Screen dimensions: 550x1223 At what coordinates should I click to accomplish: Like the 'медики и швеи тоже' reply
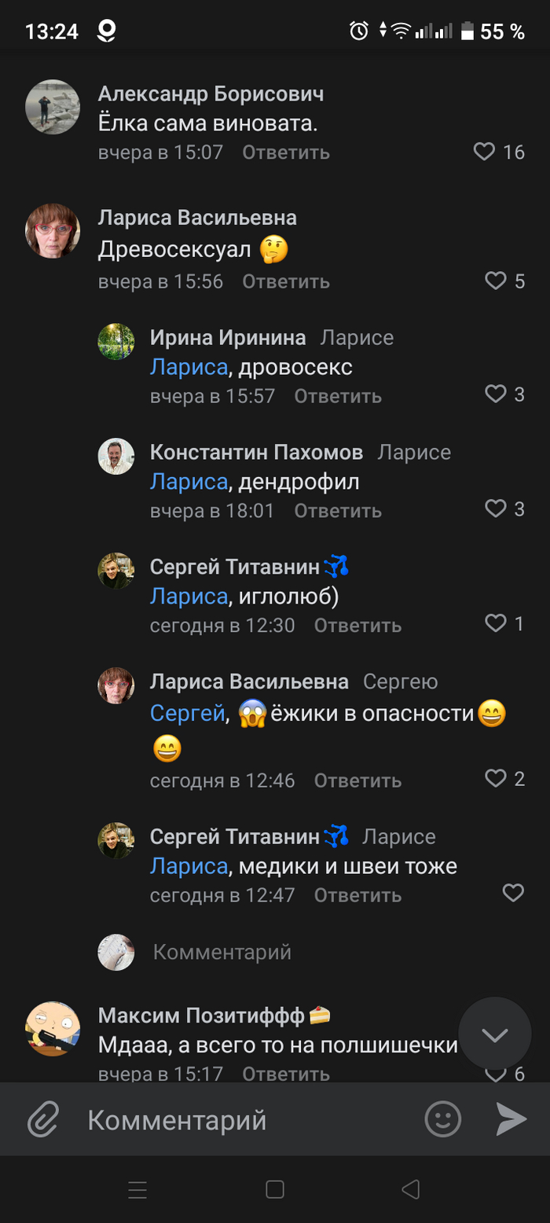(512, 893)
